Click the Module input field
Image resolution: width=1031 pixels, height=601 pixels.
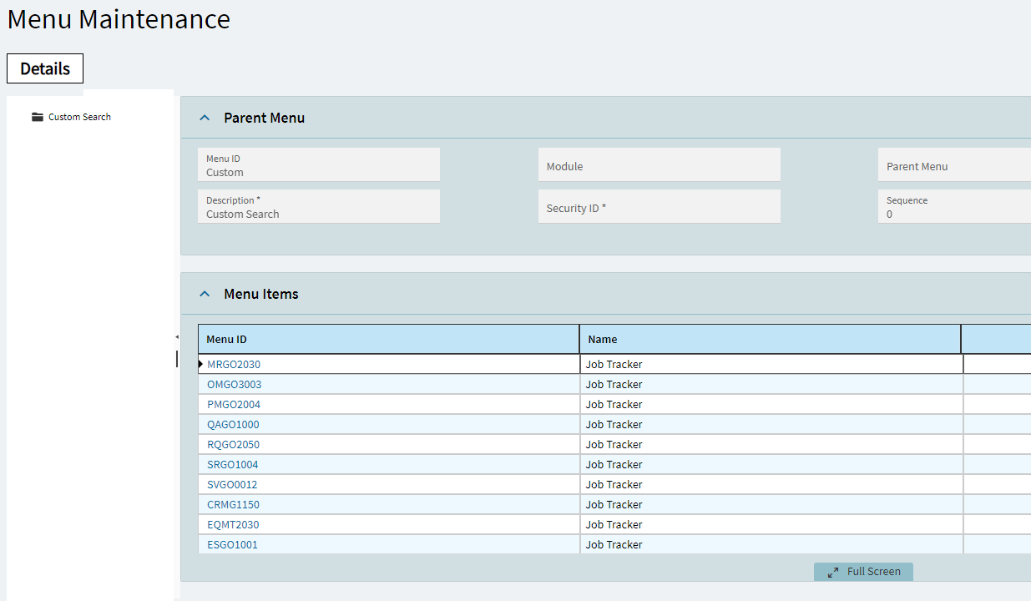[660, 165]
